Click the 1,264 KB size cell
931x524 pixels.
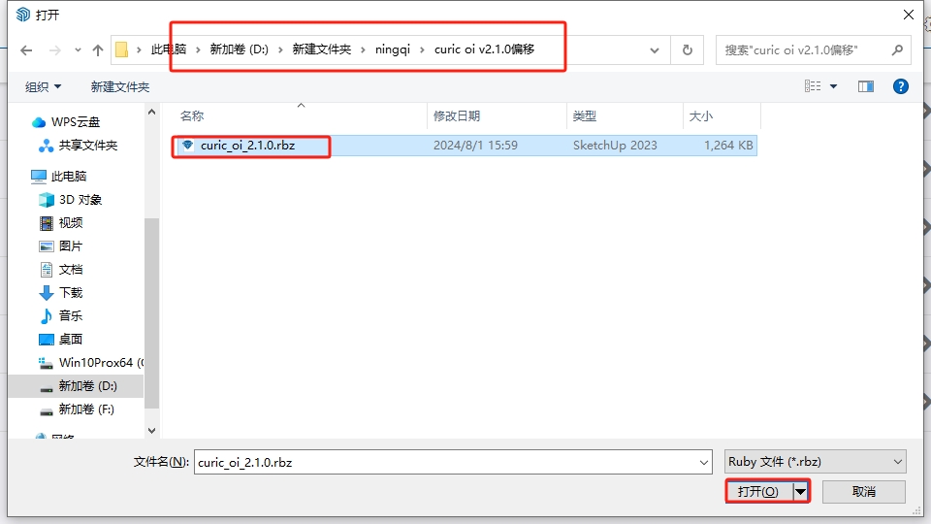tap(728, 146)
